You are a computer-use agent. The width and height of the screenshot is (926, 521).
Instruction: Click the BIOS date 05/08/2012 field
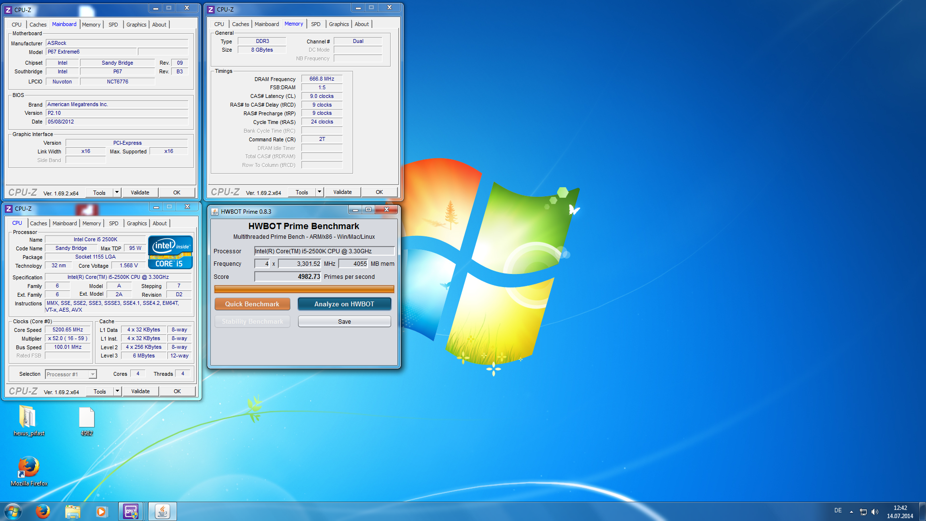coord(117,122)
